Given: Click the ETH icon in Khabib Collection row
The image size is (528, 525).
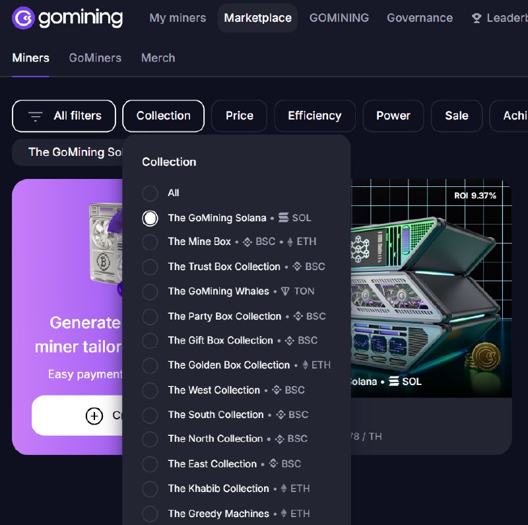Looking at the screenshot, I should [x=284, y=488].
